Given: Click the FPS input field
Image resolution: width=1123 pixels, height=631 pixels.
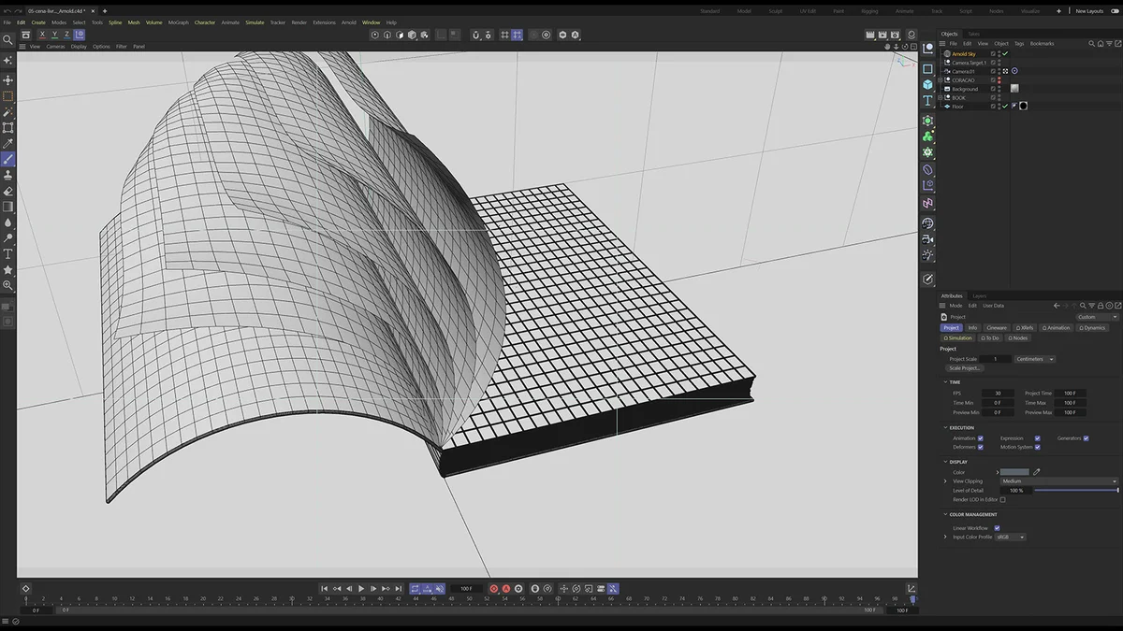Looking at the screenshot, I should (x=998, y=394).
